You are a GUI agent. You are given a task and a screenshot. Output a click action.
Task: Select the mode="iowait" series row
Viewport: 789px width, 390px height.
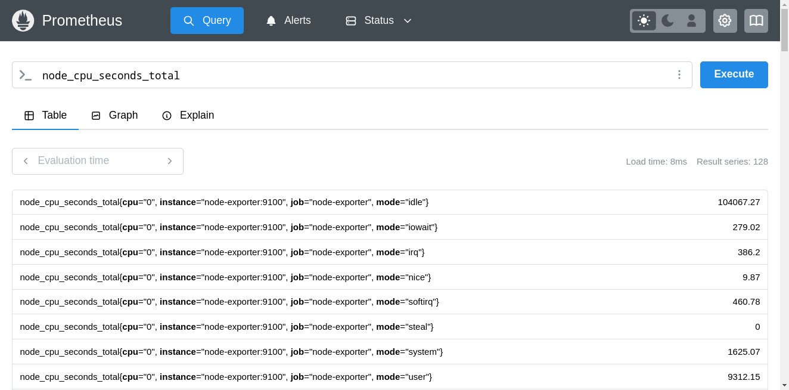[x=390, y=227]
